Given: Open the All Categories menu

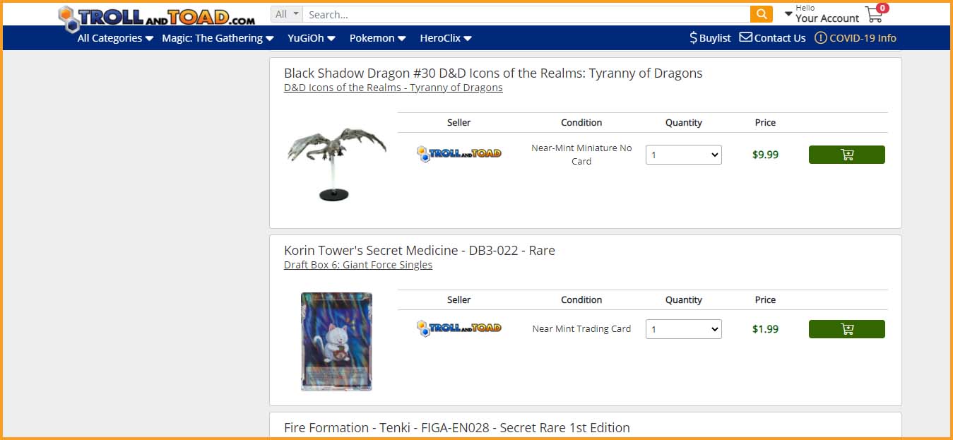Looking at the screenshot, I should point(115,38).
